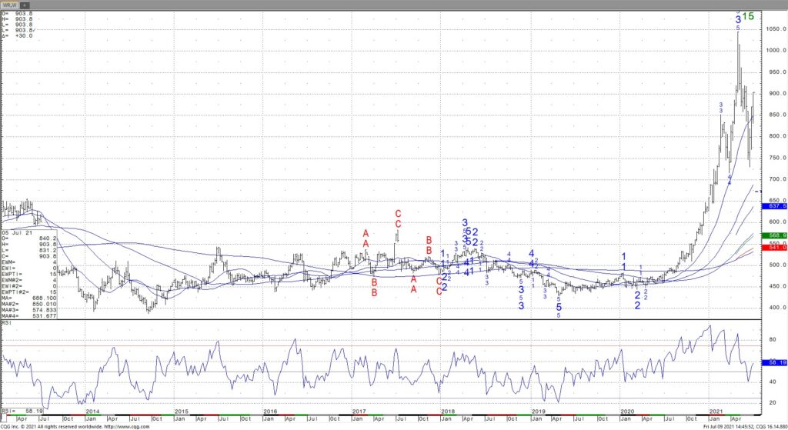Click the 637.5 blue moving average price tag
The width and height of the screenshot is (788, 430).
click(x=773, y=206)
